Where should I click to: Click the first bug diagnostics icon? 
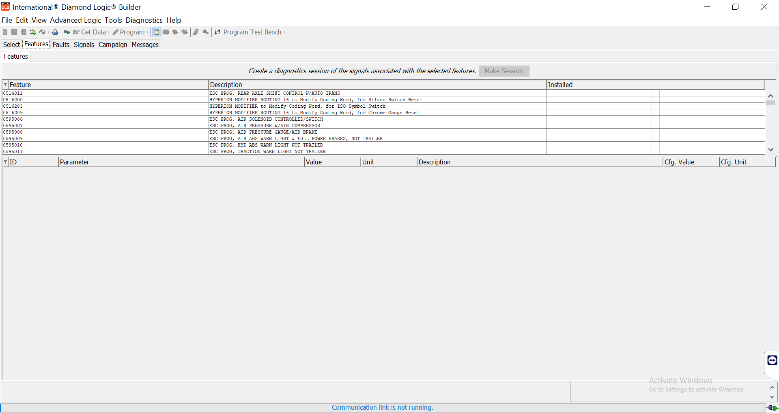[x=175, y=32]
